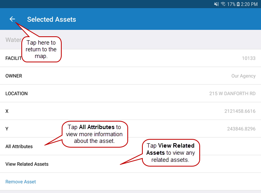Tap the facility ID value 10133
The image size is (261, 193).
248,58
